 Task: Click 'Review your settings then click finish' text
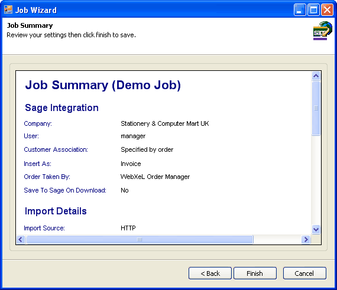pyautogui.click(x=72, y=35)
